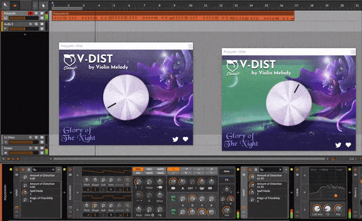
Task: Click the record arm button on Polysynth track
Action: tap(30, 13)
